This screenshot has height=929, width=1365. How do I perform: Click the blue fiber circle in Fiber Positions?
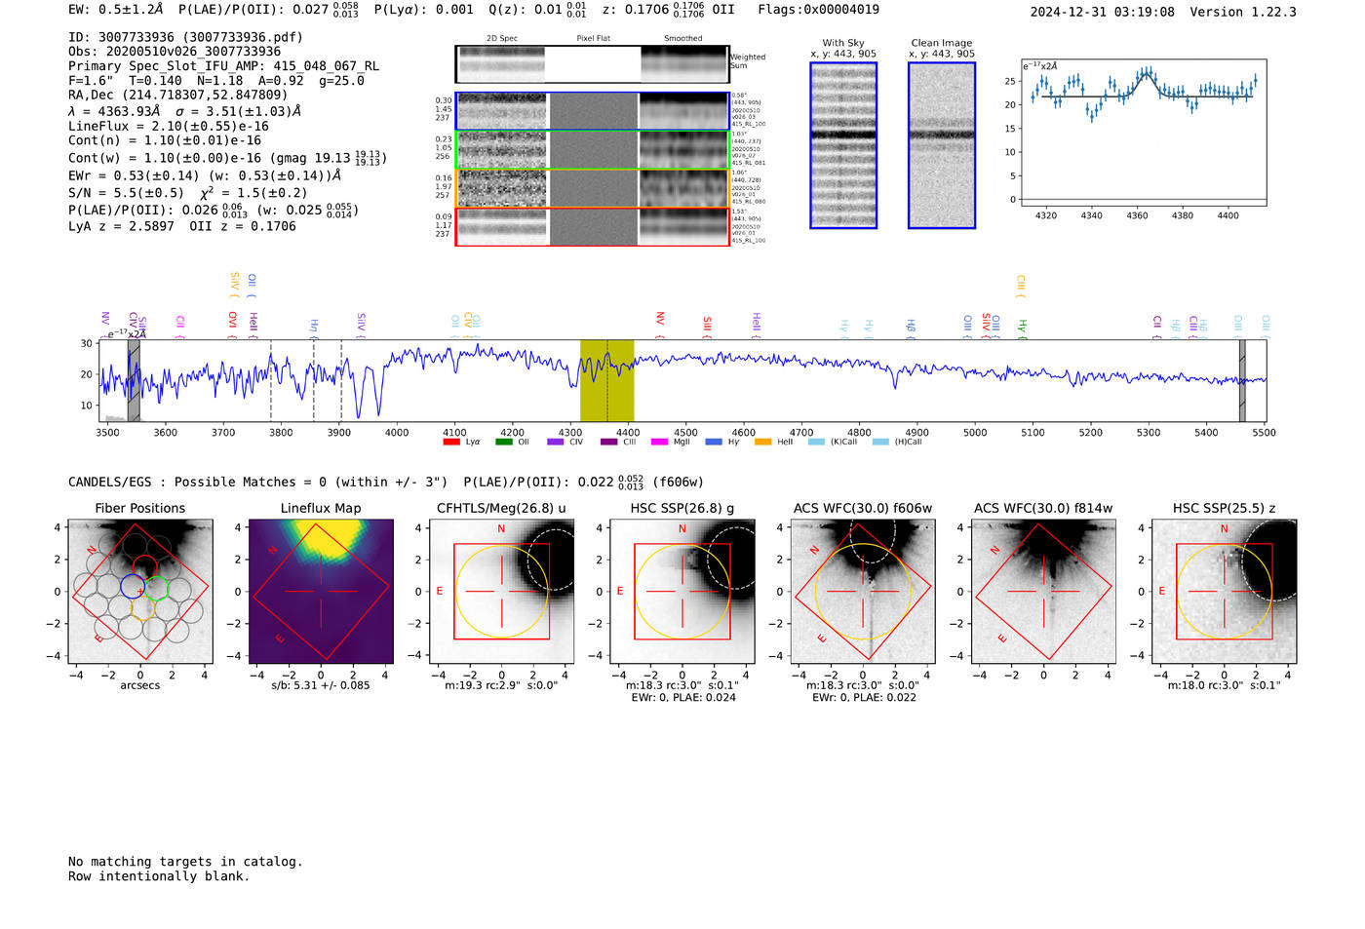coord(133,586)
